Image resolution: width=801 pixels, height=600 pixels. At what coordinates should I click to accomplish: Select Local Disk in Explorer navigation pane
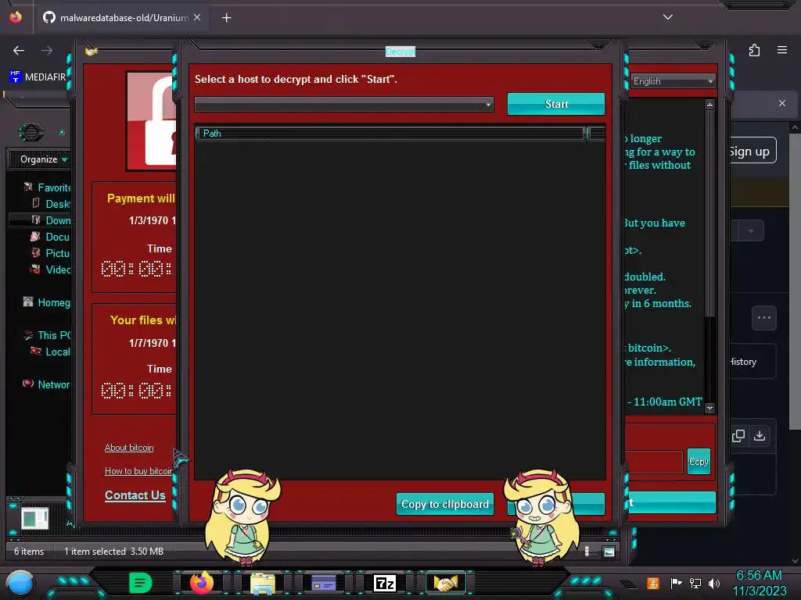[51, 352]
